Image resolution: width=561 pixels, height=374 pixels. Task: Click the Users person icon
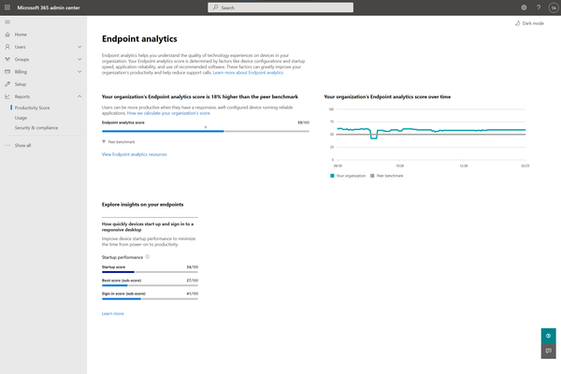(7, 47)
